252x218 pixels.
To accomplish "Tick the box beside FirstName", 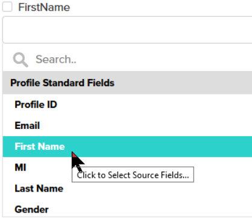I will [x=7, y=7].
